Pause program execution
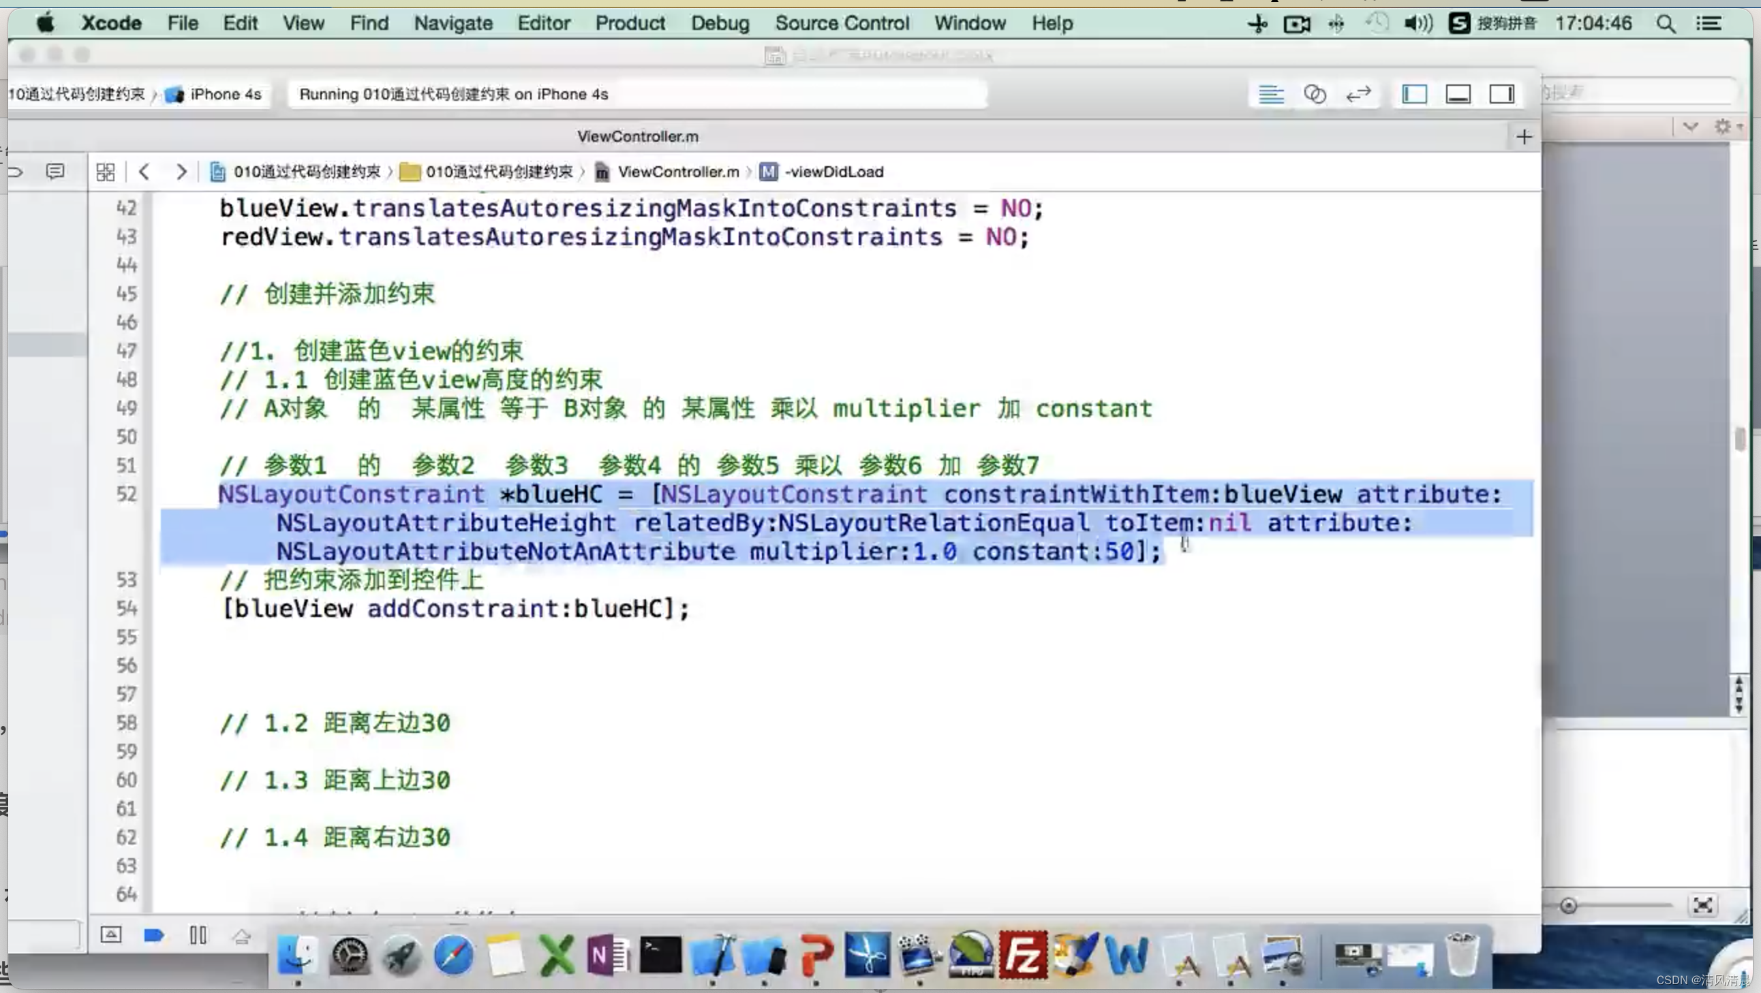This screenshot has height=993, width=1761. coord(198,934)
